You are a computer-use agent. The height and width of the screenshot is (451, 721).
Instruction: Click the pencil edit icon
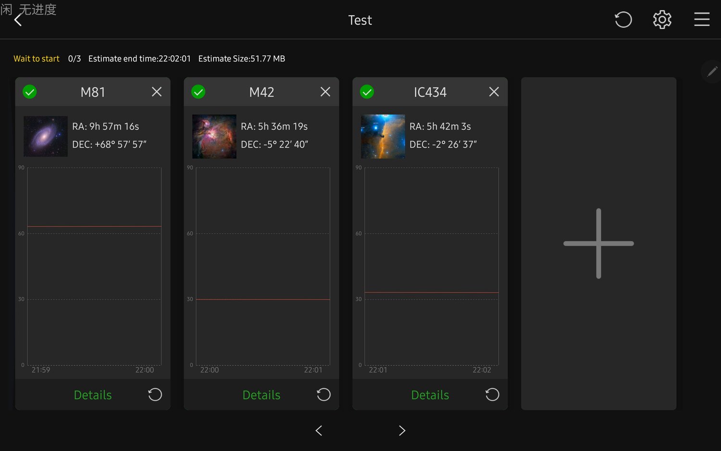pos(712,72)
